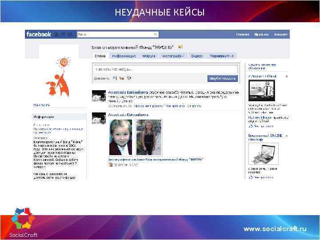Open friend requests icon in Facebook header
The image size is (320, 240).
[57, 35]
